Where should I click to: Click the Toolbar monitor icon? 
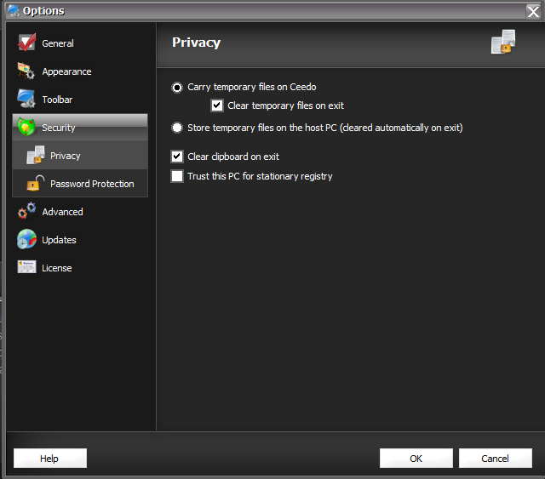tap(26, 100)
